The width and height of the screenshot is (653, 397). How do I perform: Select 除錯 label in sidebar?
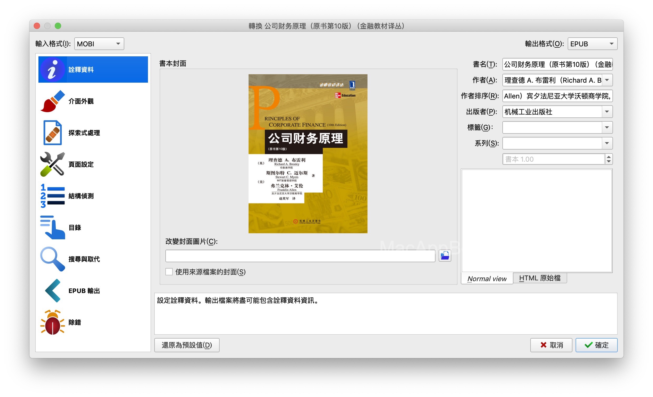click(x=75, y=322)
